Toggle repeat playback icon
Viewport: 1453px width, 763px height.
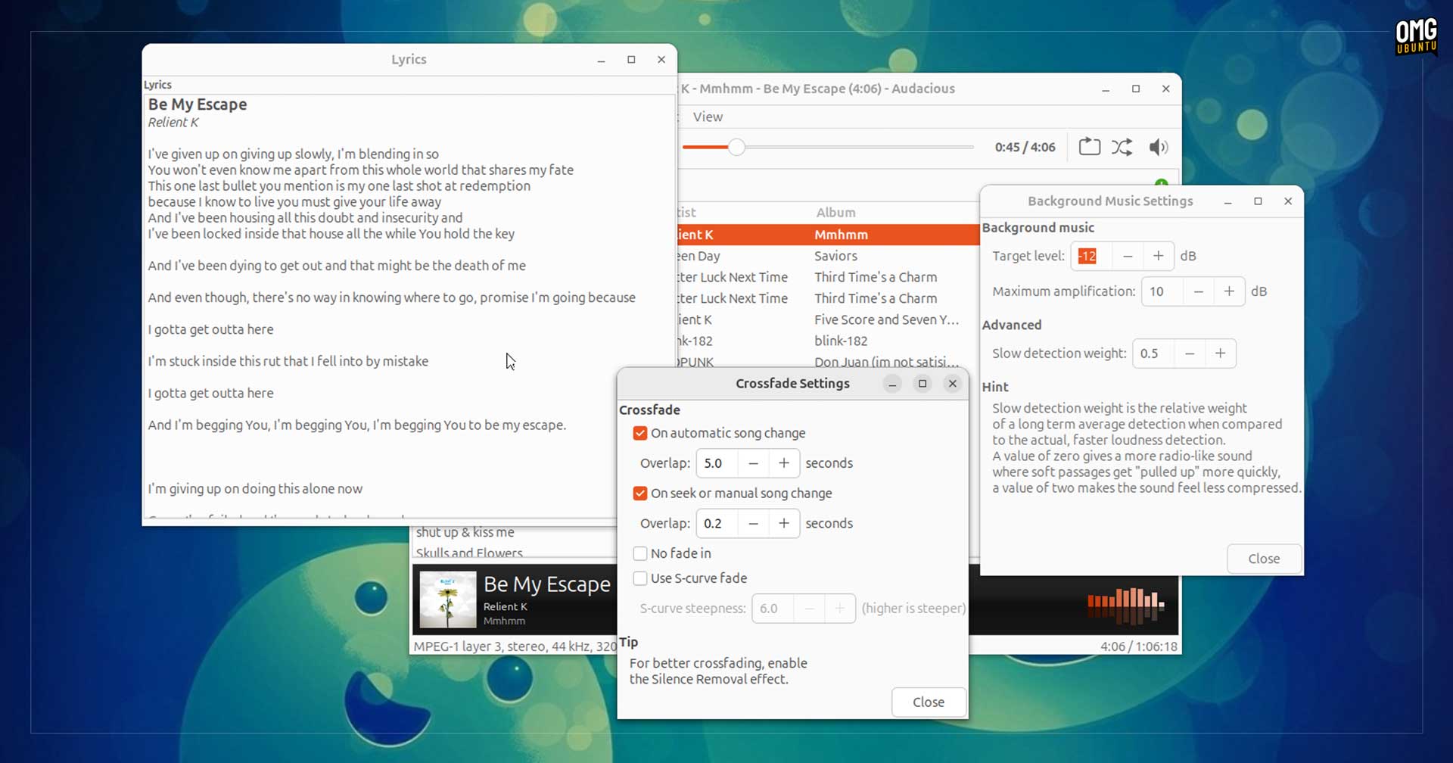[x=1089, y=147]
